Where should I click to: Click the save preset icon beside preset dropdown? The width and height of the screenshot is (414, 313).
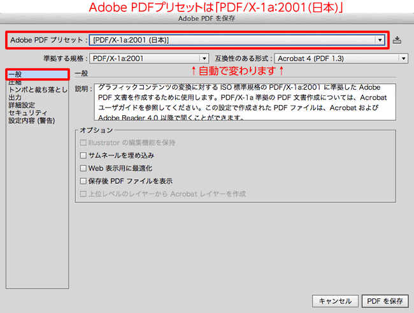click(x=397, y=40)
